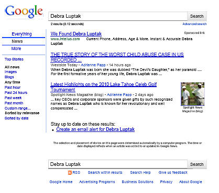Open sponsored 'We Found Debra Luptak' link

[76, 34]
